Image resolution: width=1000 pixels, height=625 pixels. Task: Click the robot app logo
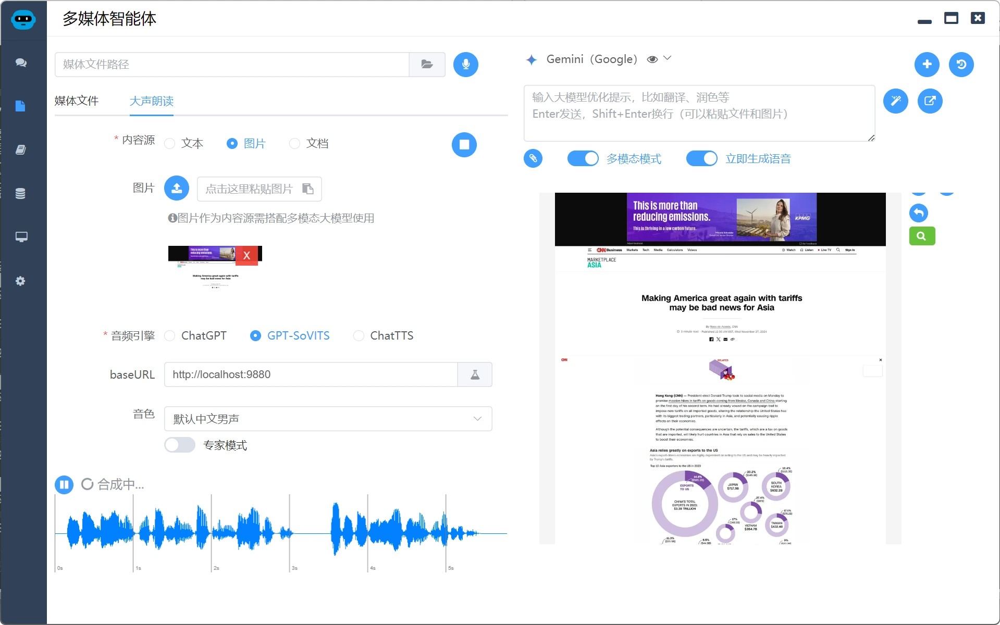(23, 20)
